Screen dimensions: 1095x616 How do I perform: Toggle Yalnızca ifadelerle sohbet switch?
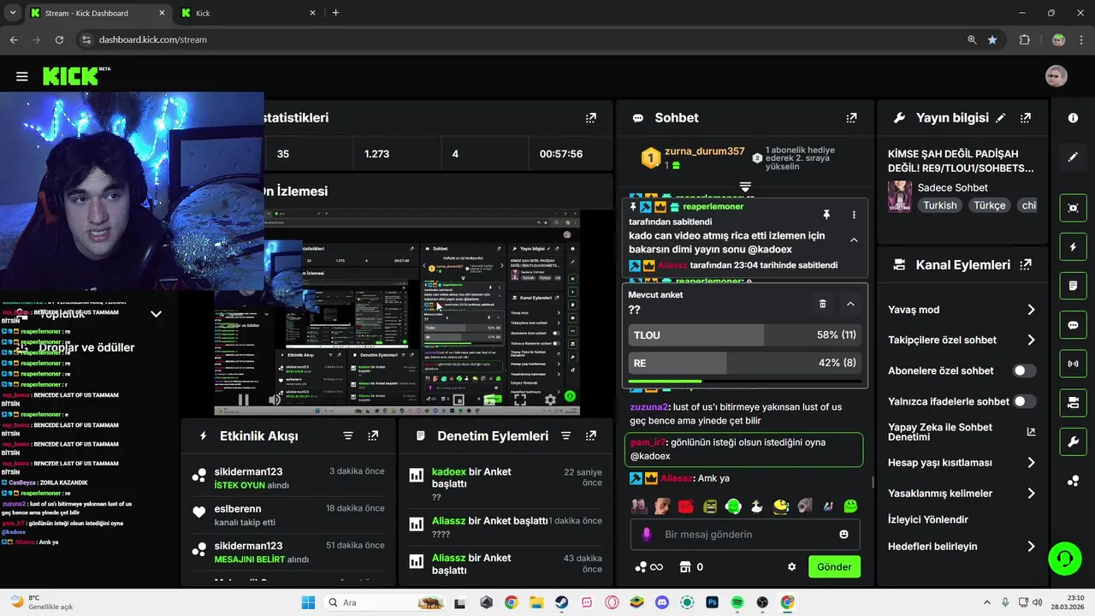click(x=1024, y=401)
